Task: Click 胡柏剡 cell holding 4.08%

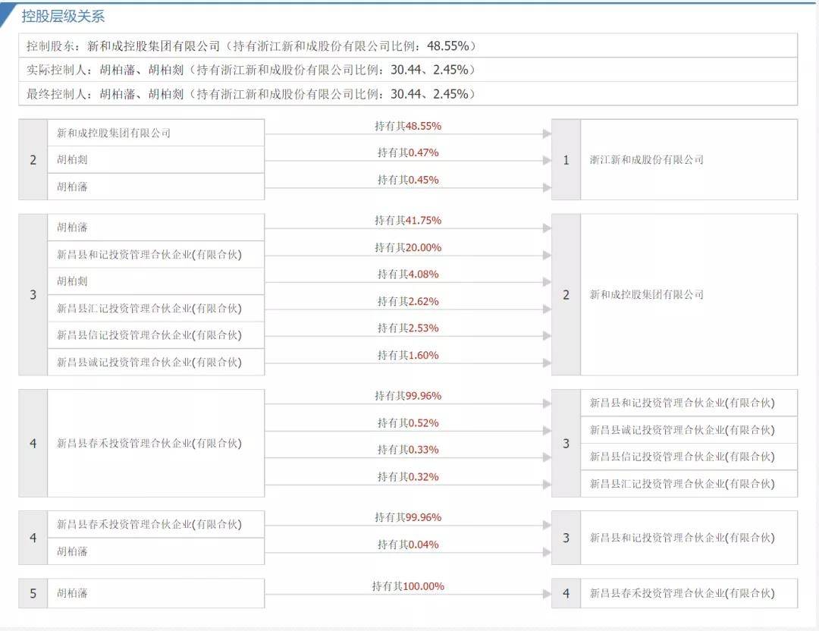Action: pyautogui.click(x=155, y=281)
